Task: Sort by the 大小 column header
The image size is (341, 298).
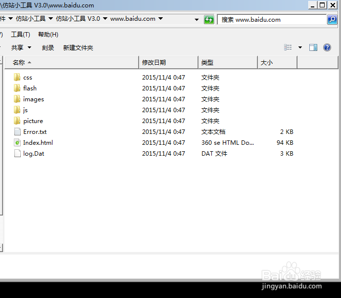Action: (x=278, y=63)
